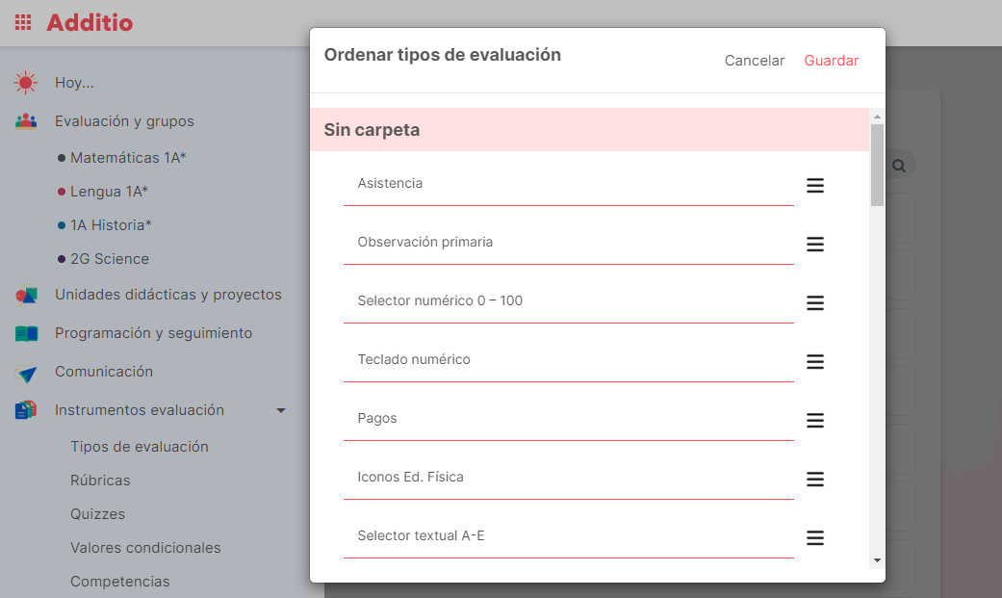1002x598 pixels.
Task: Grab the reorder handle for Observación primaria
Action: pos(814,245)
